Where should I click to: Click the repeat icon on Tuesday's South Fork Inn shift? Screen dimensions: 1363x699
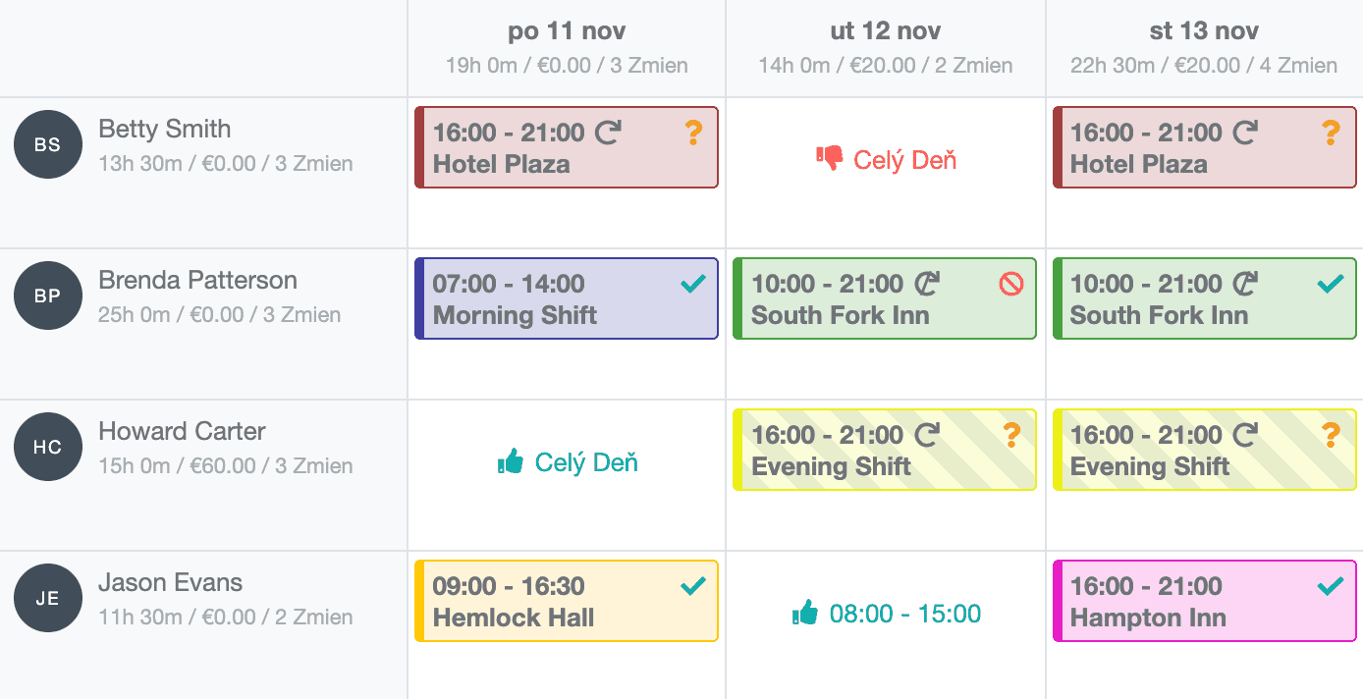tap(927, 282)
